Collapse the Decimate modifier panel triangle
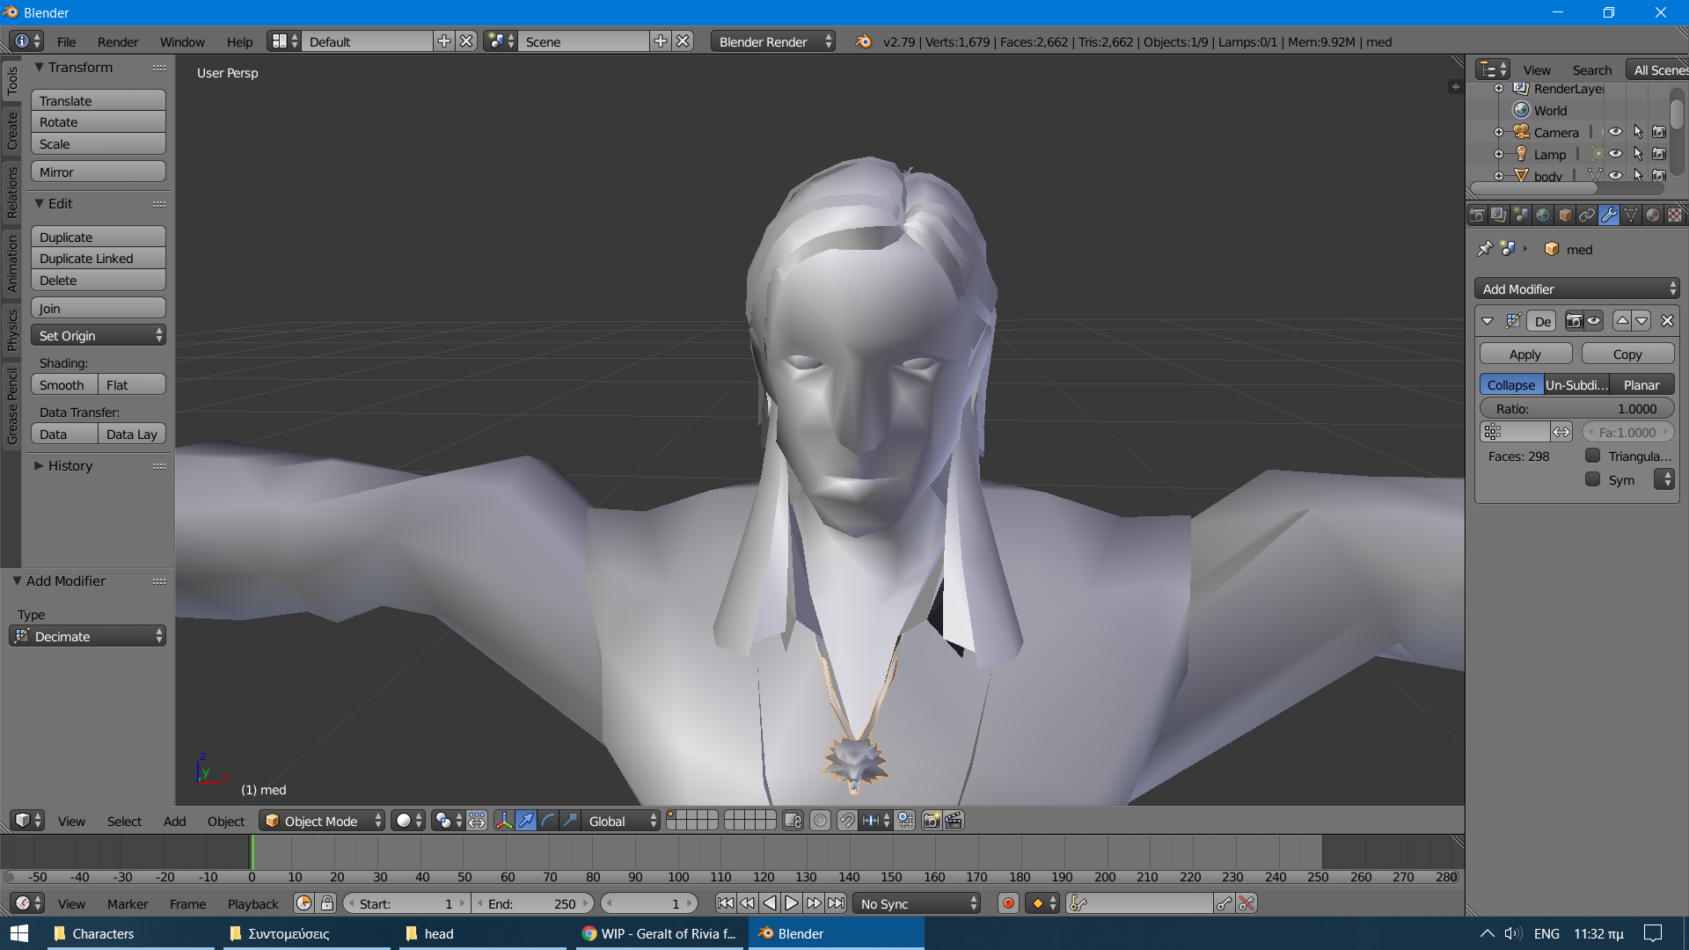 coord(1488,321)
